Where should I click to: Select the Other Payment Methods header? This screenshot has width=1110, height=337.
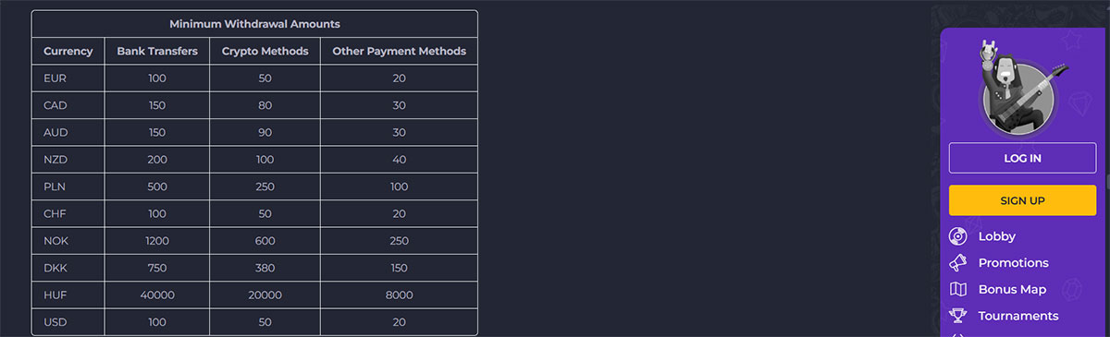pos(399,52)
